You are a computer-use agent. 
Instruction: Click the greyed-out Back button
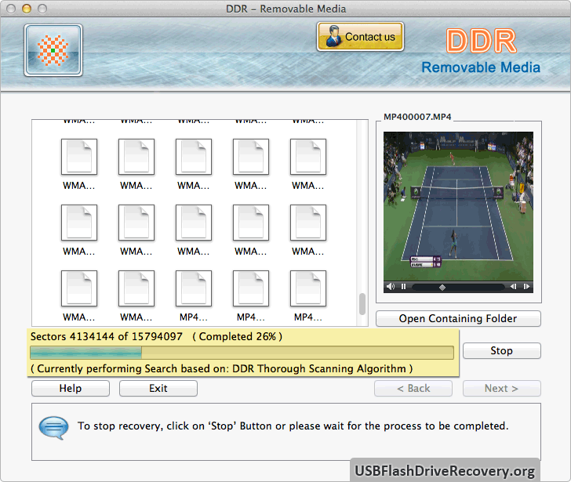pyautogui.click(x=413, y=388)
